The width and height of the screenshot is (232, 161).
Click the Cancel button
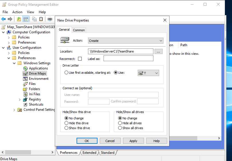(110, 141)
